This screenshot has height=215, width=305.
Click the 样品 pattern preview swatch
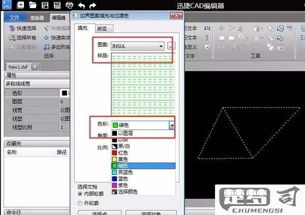(143, 84)
